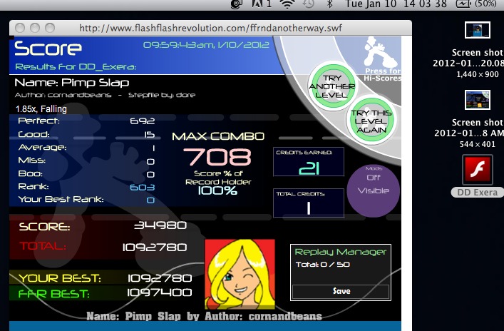Click the Credits Earned box
The width and height of the screenshot is (504, 331).
309,162
